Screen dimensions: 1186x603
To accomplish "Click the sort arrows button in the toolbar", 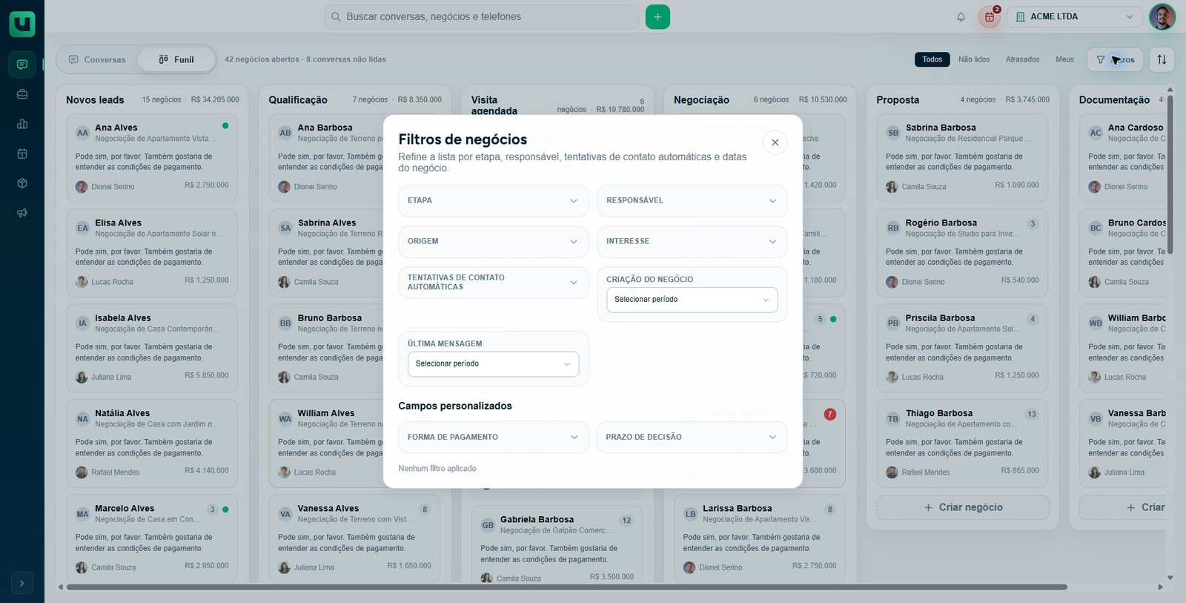I will (1162, 59).
